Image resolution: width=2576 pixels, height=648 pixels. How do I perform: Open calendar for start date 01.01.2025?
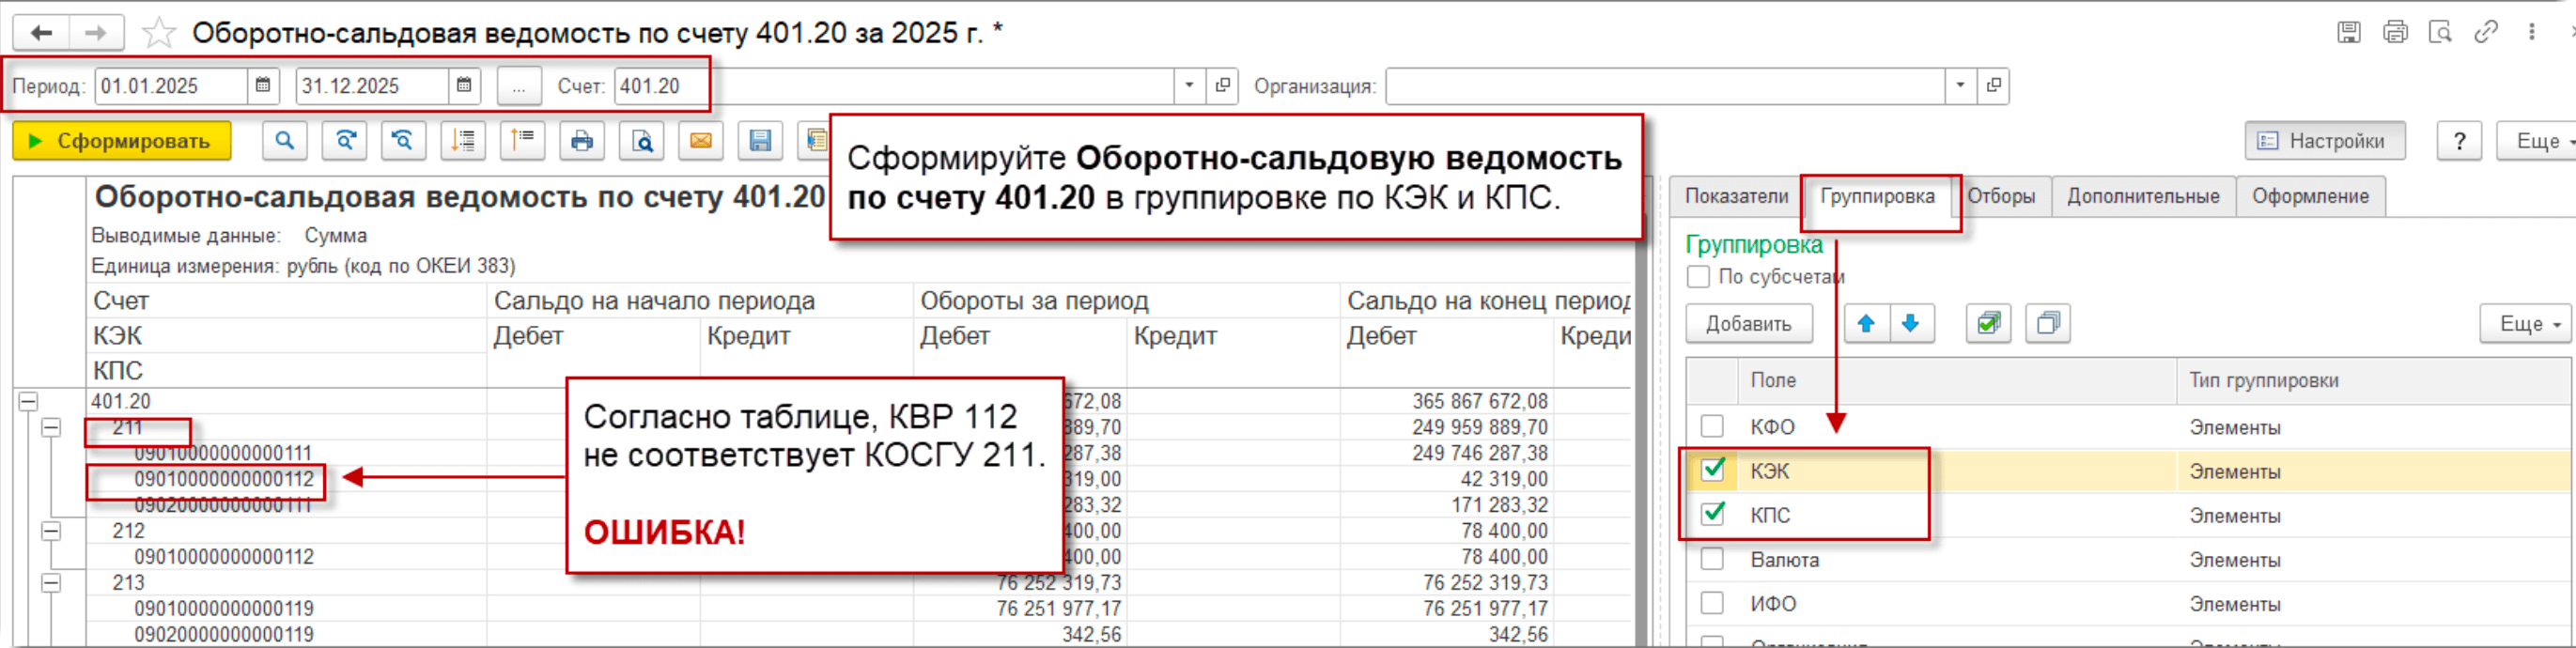point(263,86)
